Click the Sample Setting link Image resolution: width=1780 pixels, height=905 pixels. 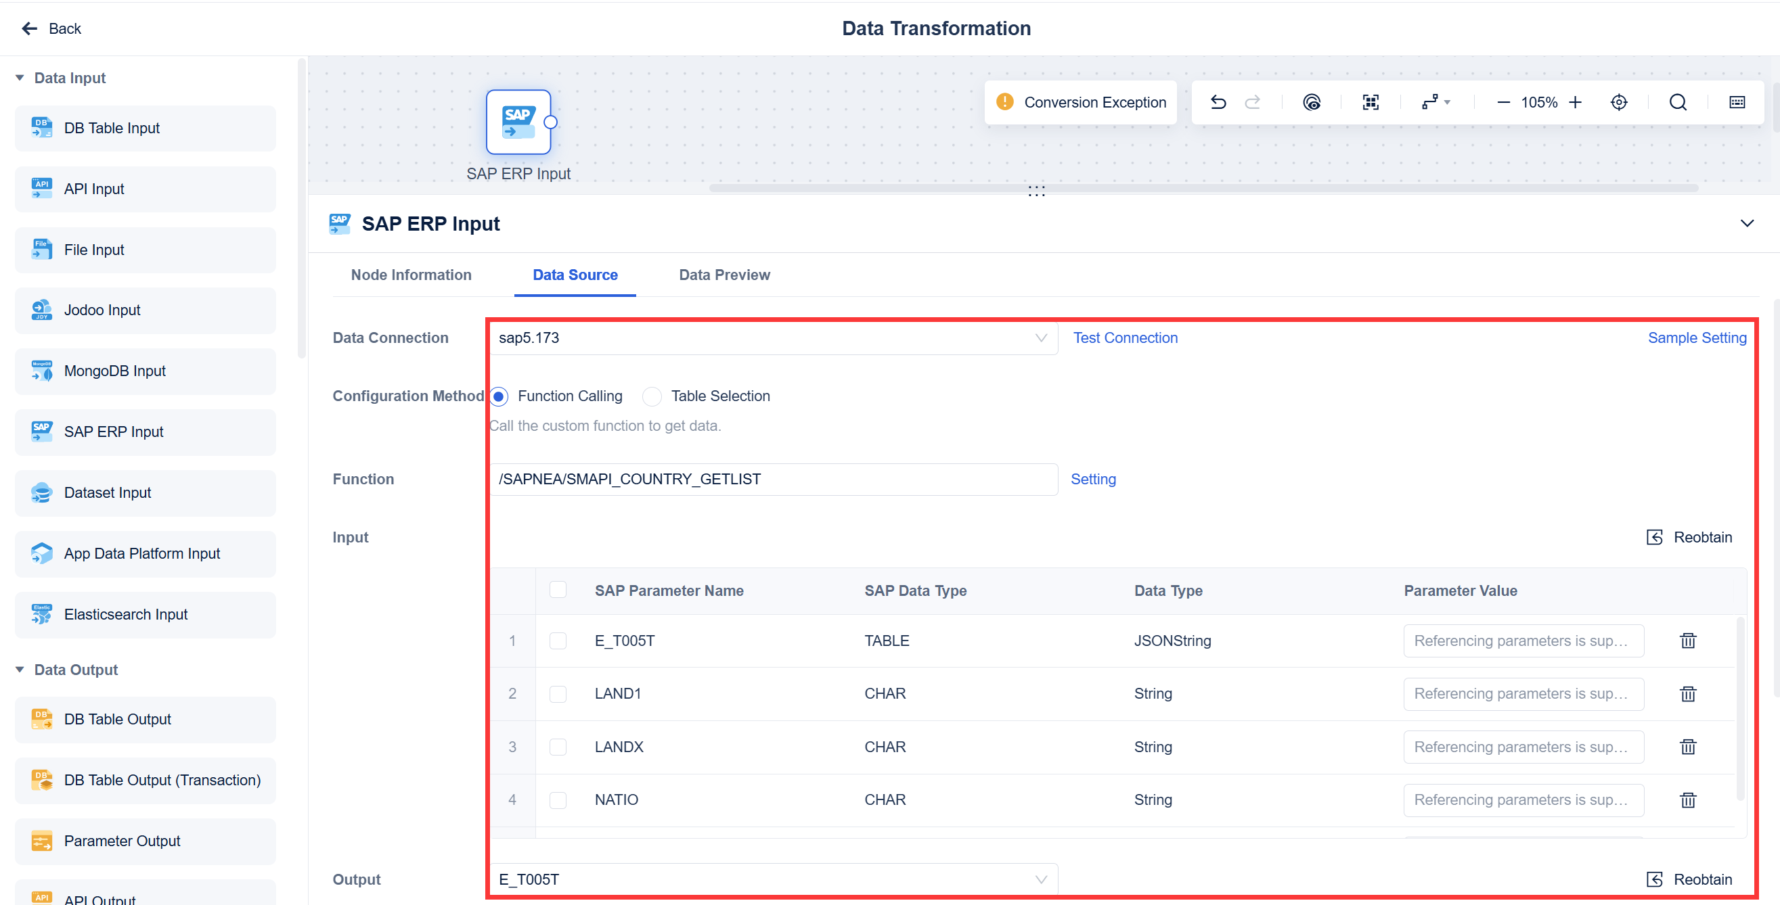pyautogui.click(x=1696, y=338)
